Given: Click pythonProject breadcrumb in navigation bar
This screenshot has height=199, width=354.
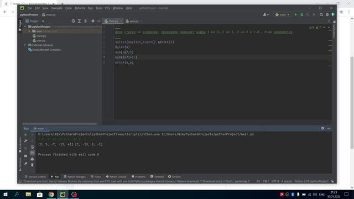Looking at the screenshot, I should (x=29, y=15).
